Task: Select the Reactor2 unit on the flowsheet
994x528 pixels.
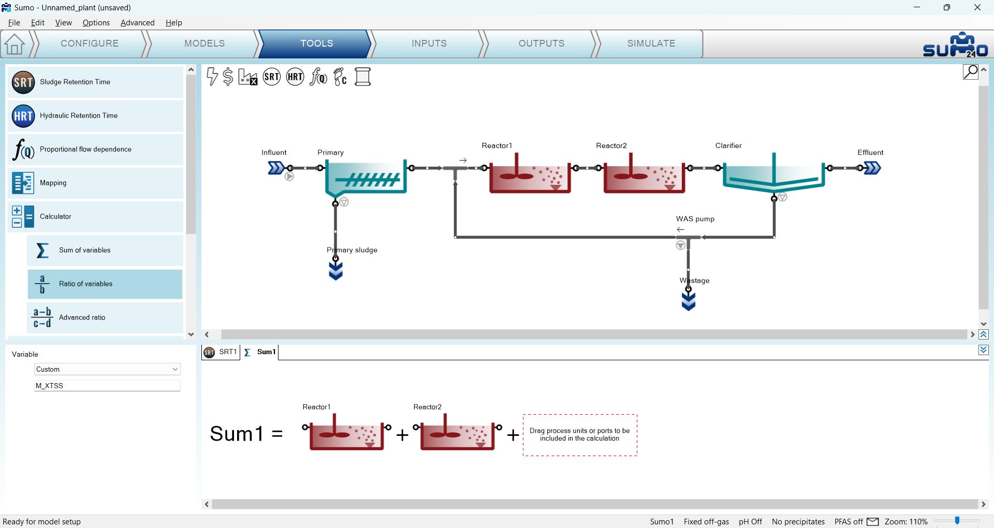Action: pos(644,173)
